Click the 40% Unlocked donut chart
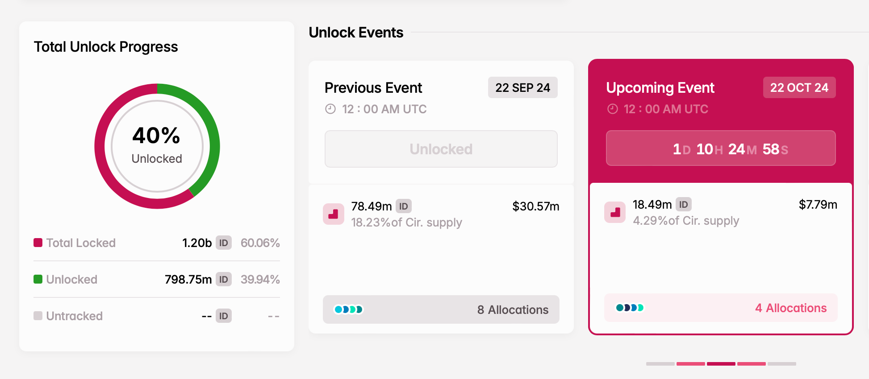Screen dimensions: 869x379 [x=157, y=146]
